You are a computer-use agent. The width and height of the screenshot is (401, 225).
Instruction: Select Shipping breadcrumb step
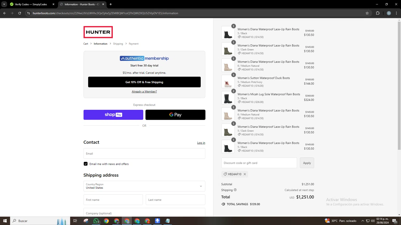click(x=118, y=44)
